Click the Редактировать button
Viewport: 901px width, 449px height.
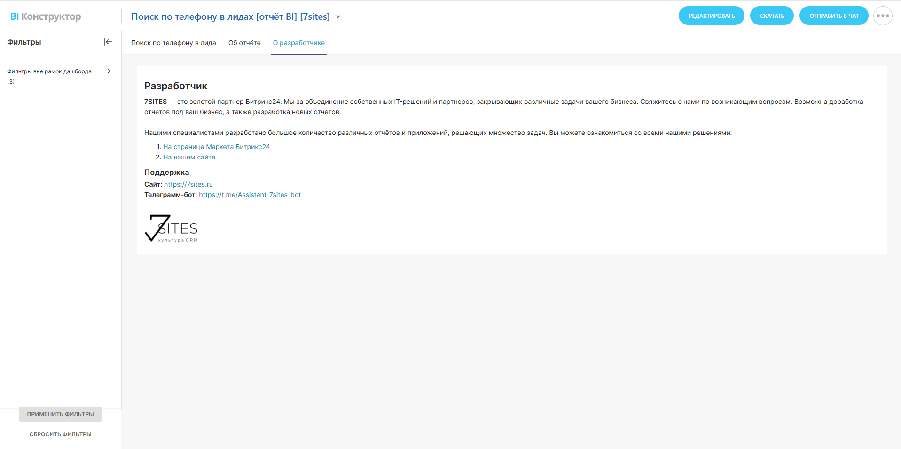click(712, 16)
